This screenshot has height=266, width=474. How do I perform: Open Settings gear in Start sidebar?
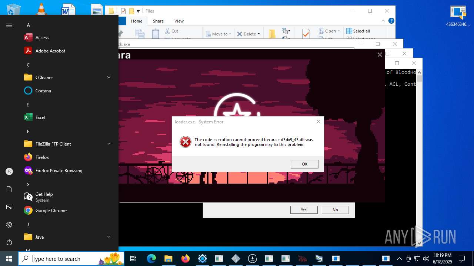point(9,225)
